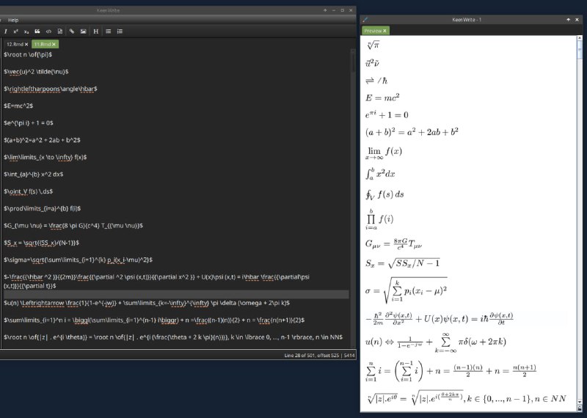Click the preview scrollbar up arrow
Screen dimensions: 587x418
point(580,38)
